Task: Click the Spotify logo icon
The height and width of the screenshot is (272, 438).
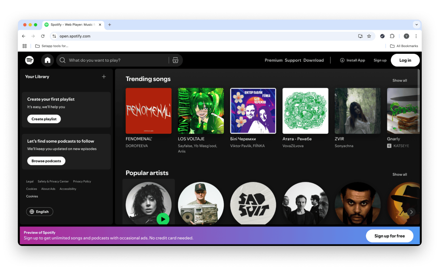Action: coord(29,60)
